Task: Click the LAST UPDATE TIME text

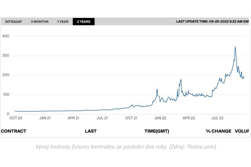Action: (x=212, y=21)
